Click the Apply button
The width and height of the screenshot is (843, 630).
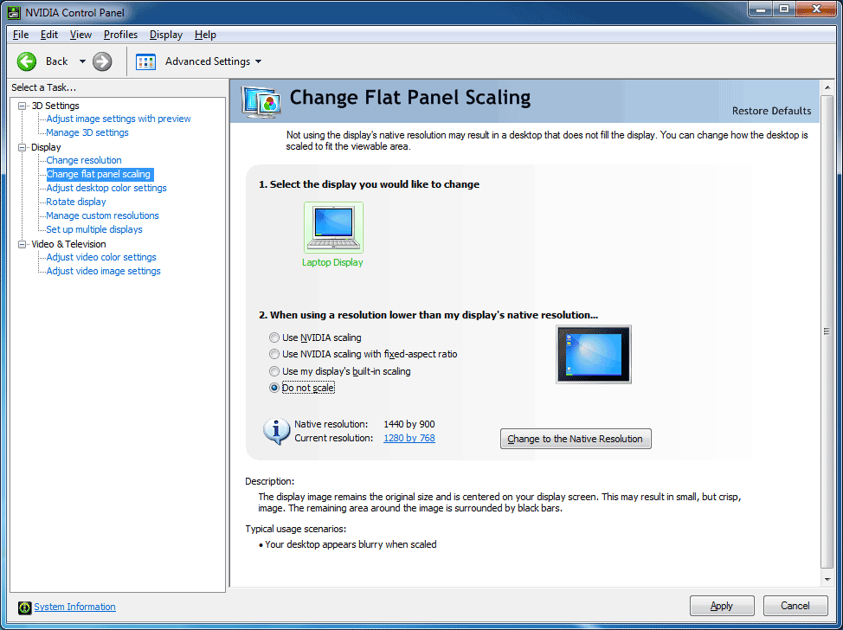(x=722, y=606)
